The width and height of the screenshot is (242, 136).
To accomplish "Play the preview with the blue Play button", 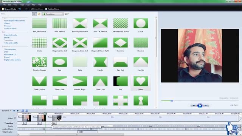I will (200, 105).
